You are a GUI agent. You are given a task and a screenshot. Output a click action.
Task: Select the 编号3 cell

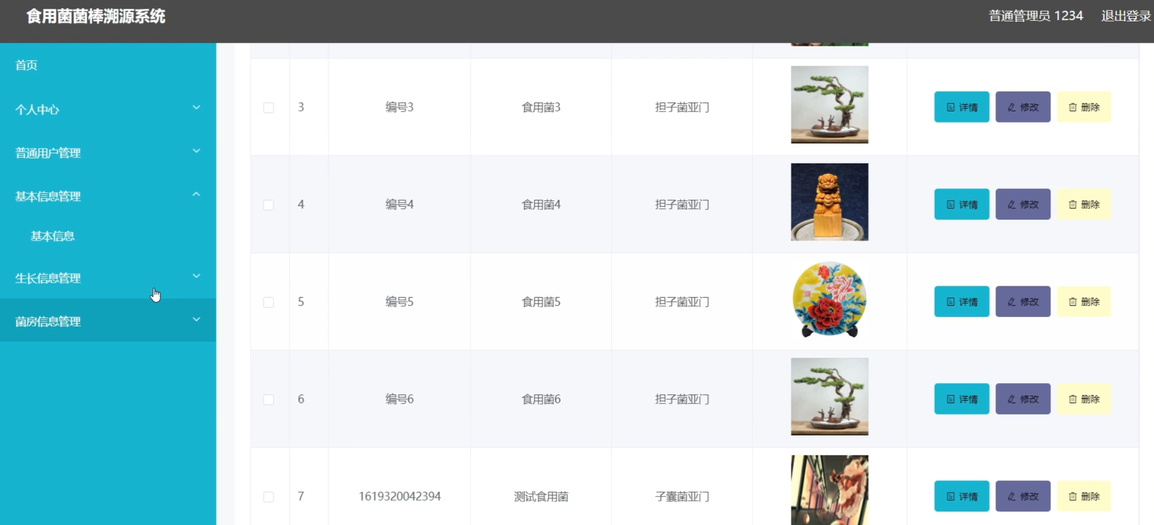tap(400, 107)
